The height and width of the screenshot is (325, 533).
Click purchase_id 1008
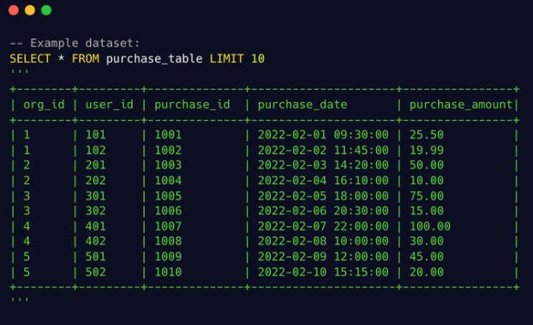[168, 241]
